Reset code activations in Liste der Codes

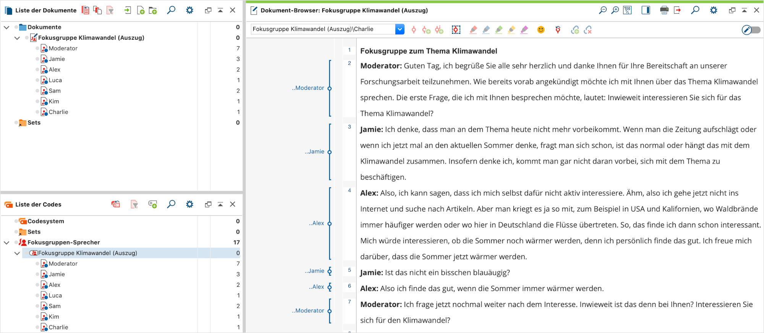tap(115, 204)
